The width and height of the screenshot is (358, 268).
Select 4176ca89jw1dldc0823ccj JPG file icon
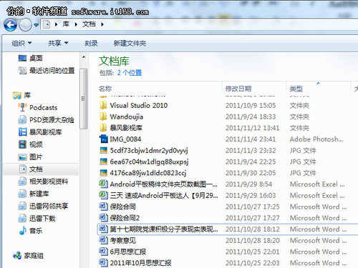[103, 173]
